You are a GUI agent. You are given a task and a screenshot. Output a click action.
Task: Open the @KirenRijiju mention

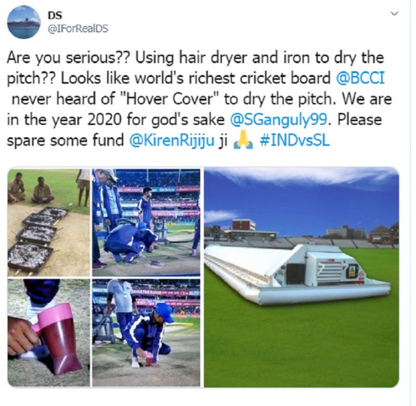pos(172,140)
